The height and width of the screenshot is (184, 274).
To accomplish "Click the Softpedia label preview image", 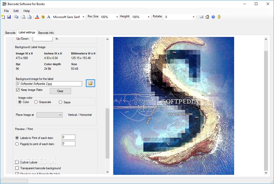I will pos(174,106).
